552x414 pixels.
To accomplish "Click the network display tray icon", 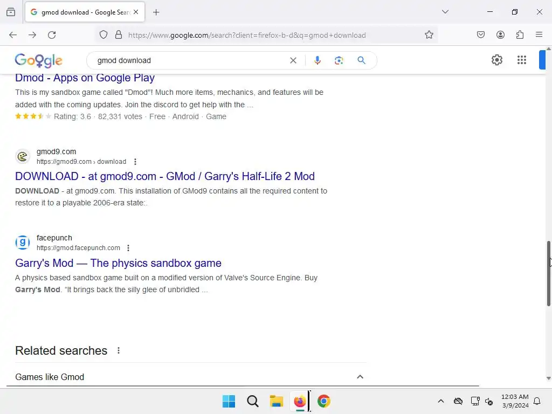I will (x=475, y=401).
